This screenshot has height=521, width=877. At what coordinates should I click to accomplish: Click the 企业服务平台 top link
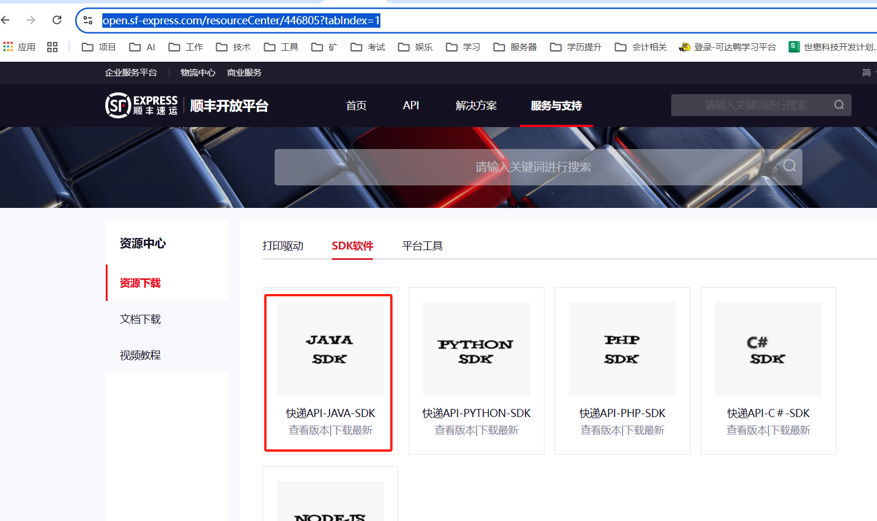click(131, 73)
